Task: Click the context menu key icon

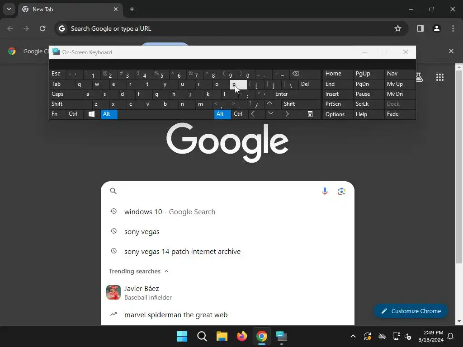Action: coord(310,114)
